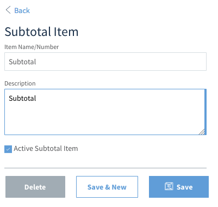The image size is (218, 207).
Task: Click the Description field label
Action: (x=20, y=83)
